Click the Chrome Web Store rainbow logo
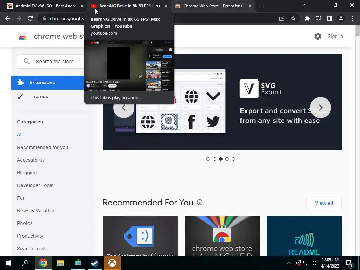The width and height of the screenshot is (360, 270). 22,36
